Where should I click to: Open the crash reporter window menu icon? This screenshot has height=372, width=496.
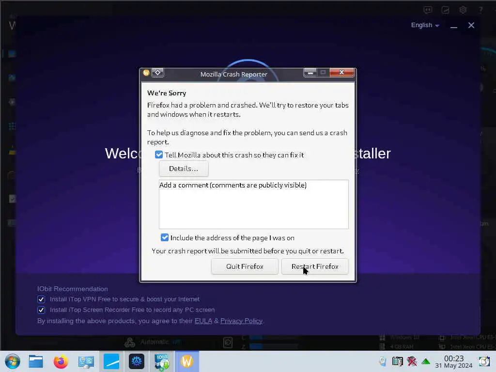pos(146,73)
